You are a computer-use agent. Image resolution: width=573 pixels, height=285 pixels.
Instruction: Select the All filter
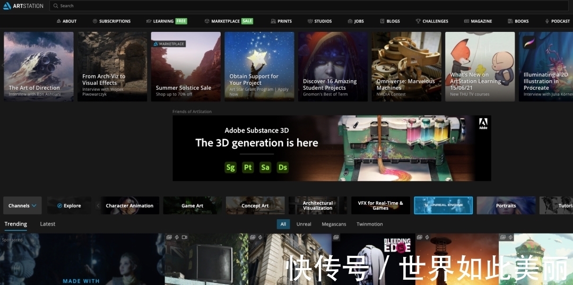(x=283, y=224)
